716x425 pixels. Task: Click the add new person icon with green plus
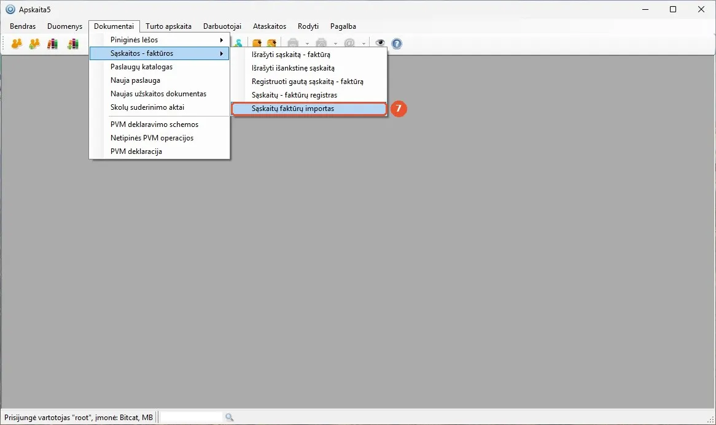[34, 44]
